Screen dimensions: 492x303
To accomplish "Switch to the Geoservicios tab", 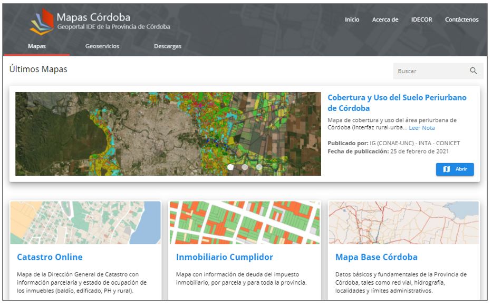I will (x=102, y=46).
